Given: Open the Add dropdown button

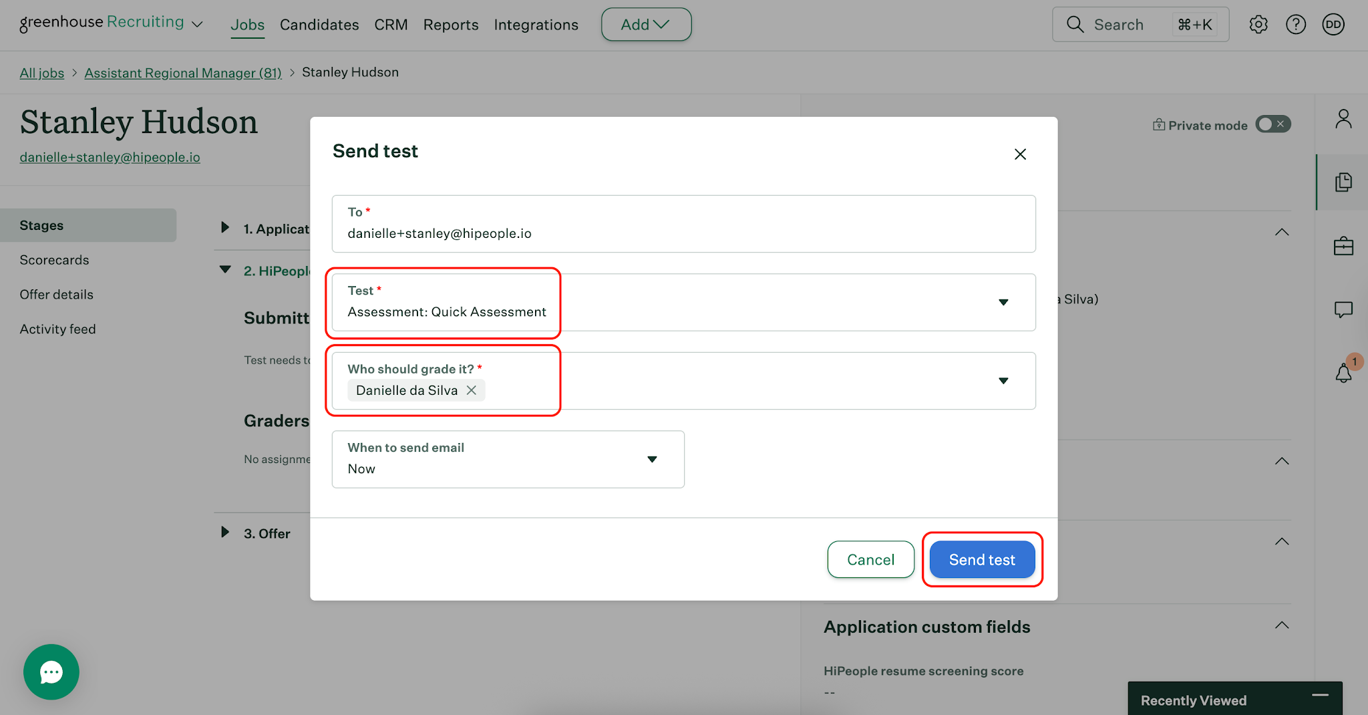Looking at the screenshot, I should [646, 25].
